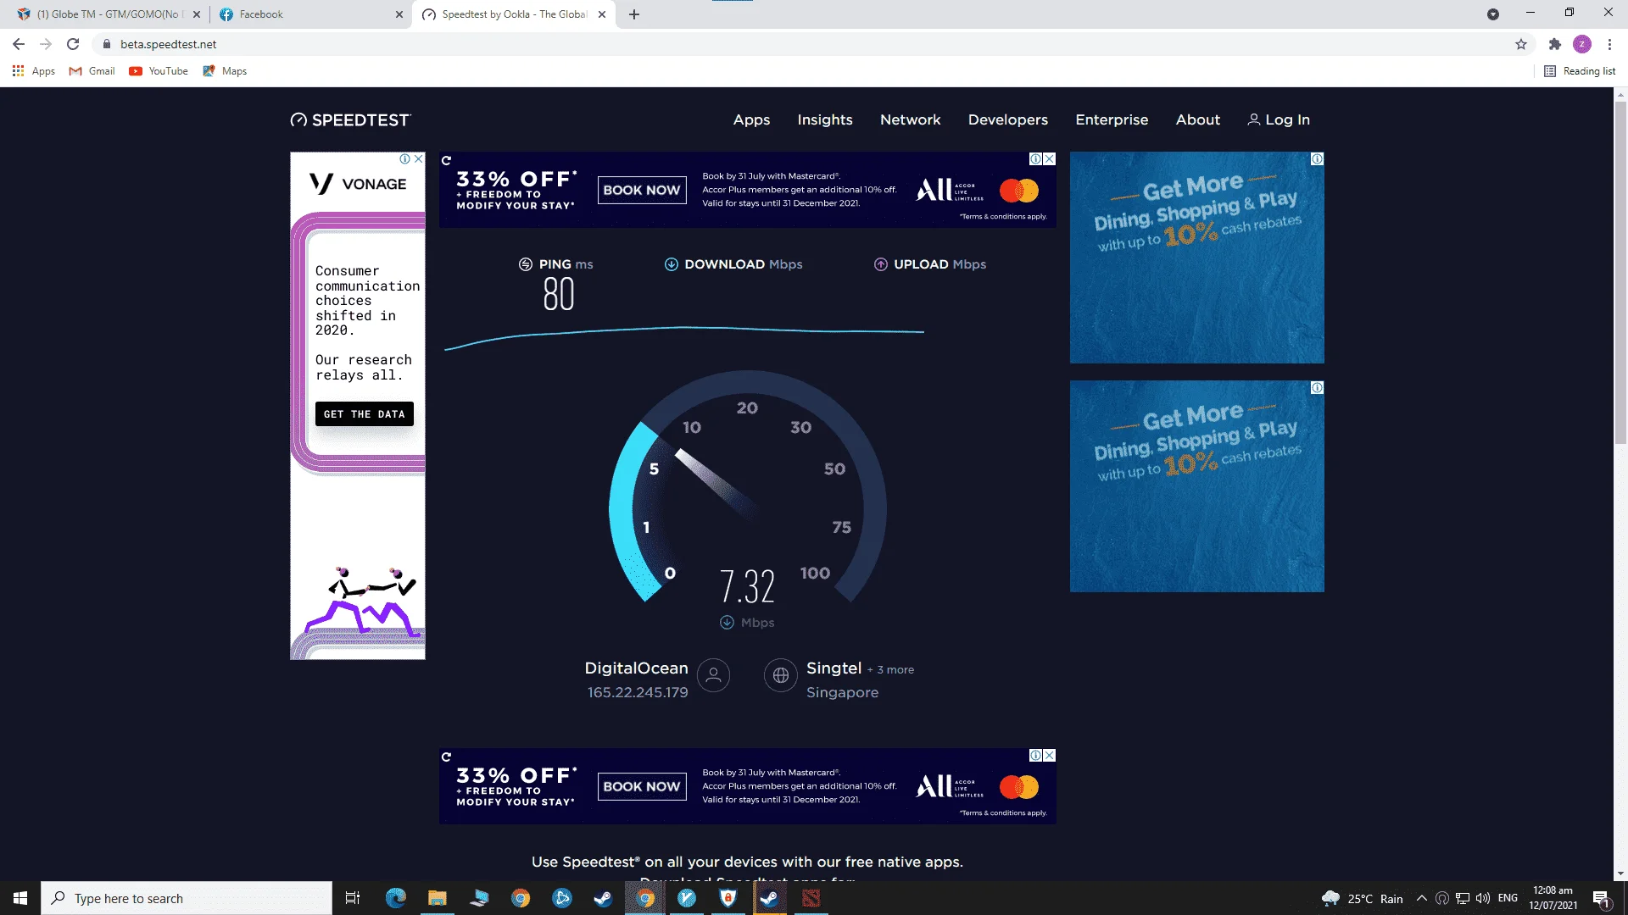Open the Network navigation item
1628x915 pixels.
tap(910, 119)
